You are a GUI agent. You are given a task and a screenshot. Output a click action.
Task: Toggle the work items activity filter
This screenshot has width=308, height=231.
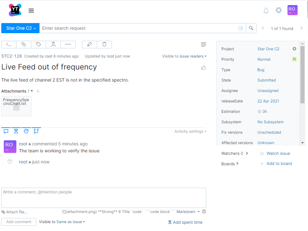pyautogui.click(x=16, y=131)
